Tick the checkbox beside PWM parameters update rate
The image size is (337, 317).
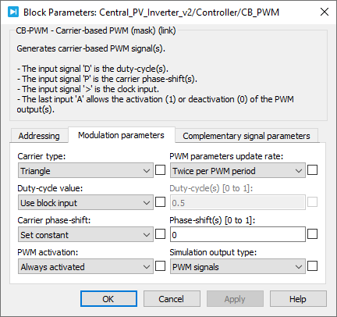coord(312,170)
